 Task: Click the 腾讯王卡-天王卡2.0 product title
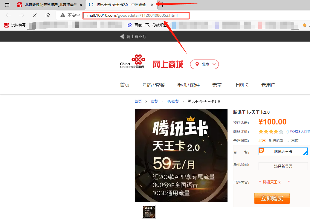251,112
